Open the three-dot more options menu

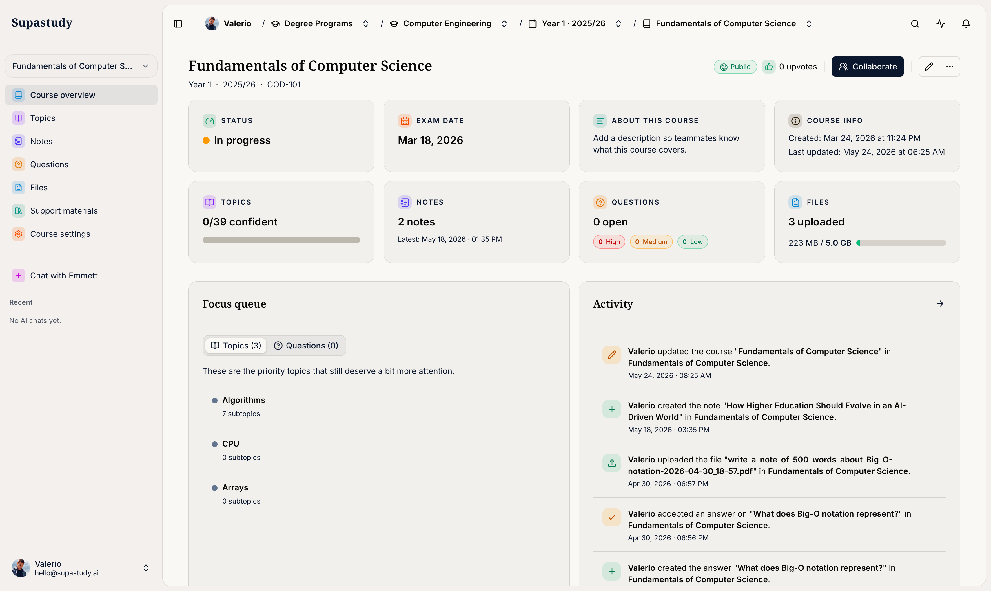(950, 67)
